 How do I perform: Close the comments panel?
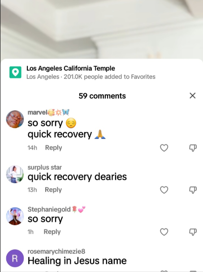click(193, 95)
